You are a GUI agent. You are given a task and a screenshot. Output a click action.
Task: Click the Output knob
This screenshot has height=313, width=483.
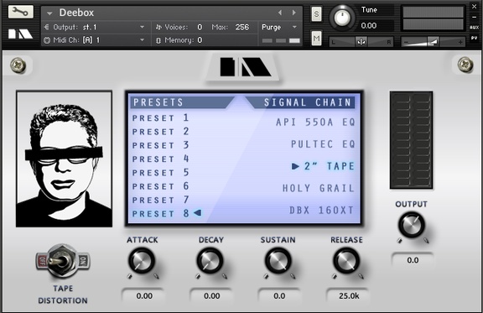[411, 225]
